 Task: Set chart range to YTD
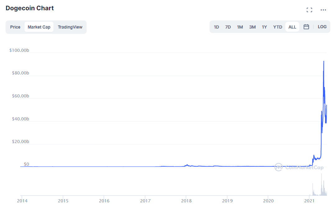[x=278, y=27]
